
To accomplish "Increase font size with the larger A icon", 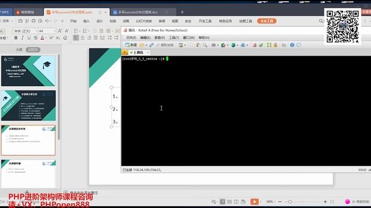I will click(x=60, y=31).
